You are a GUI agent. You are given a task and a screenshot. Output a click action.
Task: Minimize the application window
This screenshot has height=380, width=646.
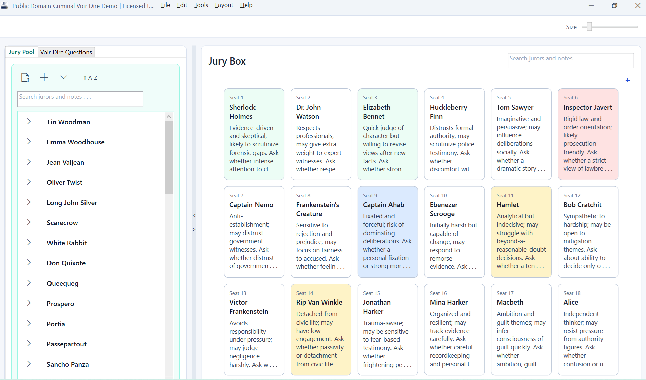(x=591, y=5)
